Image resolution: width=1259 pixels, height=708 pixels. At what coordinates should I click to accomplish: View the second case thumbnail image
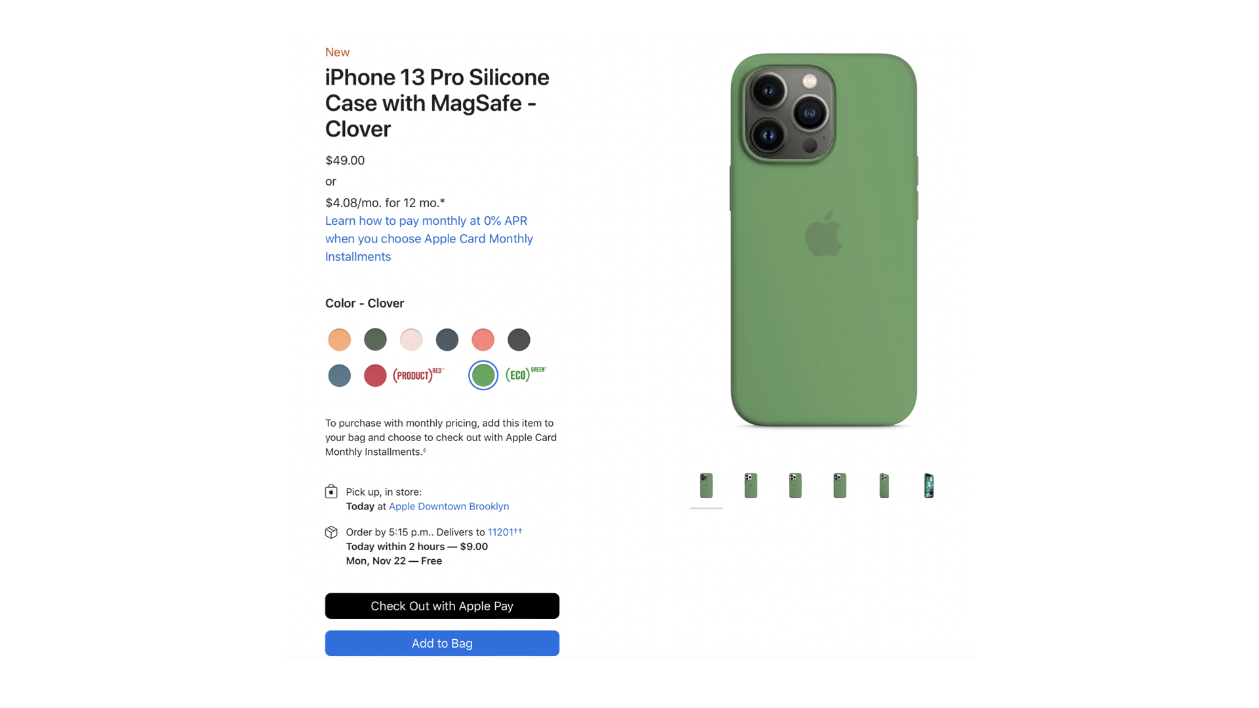coord(751,486)
